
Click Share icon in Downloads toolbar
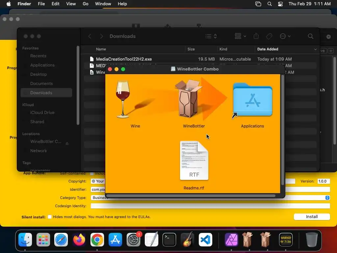coord(256,36)
